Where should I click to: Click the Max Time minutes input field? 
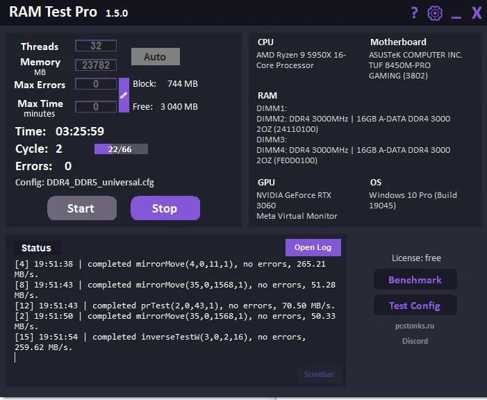pyautogui.click(x=96, y=107)
